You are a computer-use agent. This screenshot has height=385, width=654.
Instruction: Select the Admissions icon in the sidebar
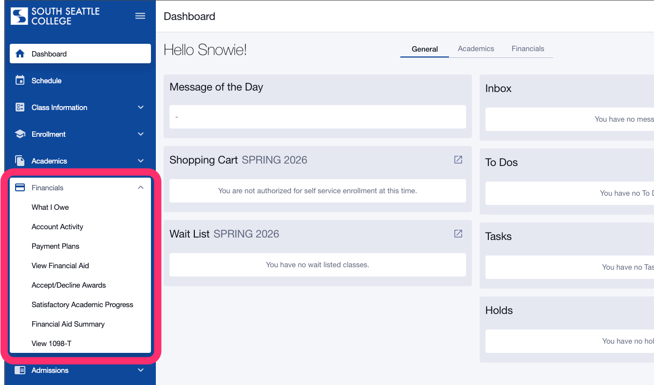20,370
